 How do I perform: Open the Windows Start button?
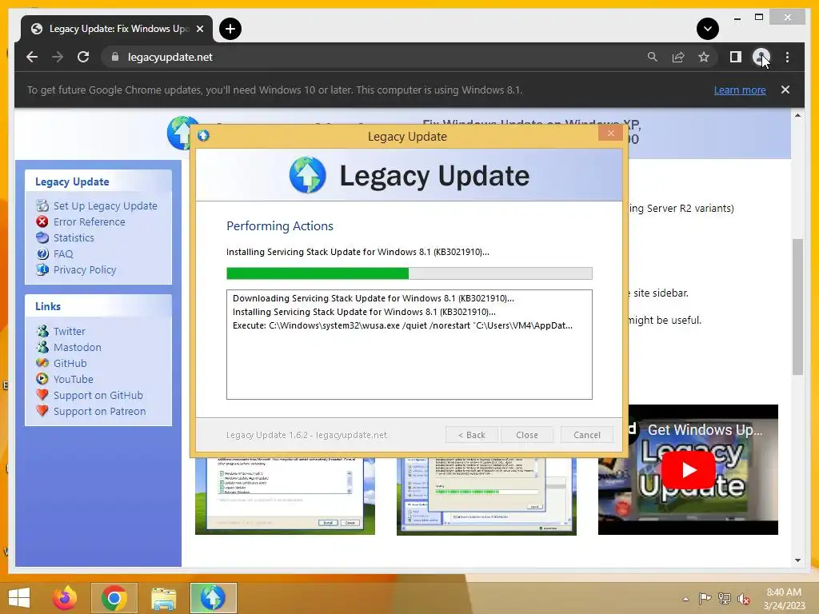point(19,598)
